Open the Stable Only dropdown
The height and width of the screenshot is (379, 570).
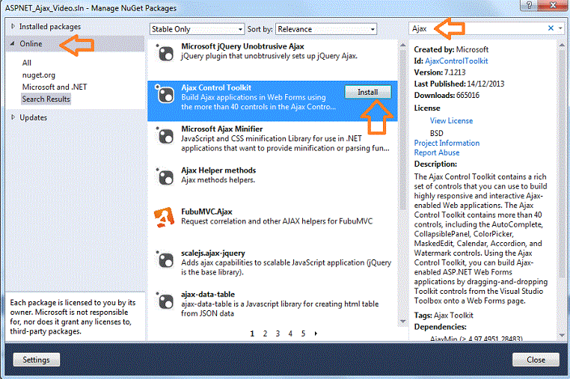pos(197,29)
